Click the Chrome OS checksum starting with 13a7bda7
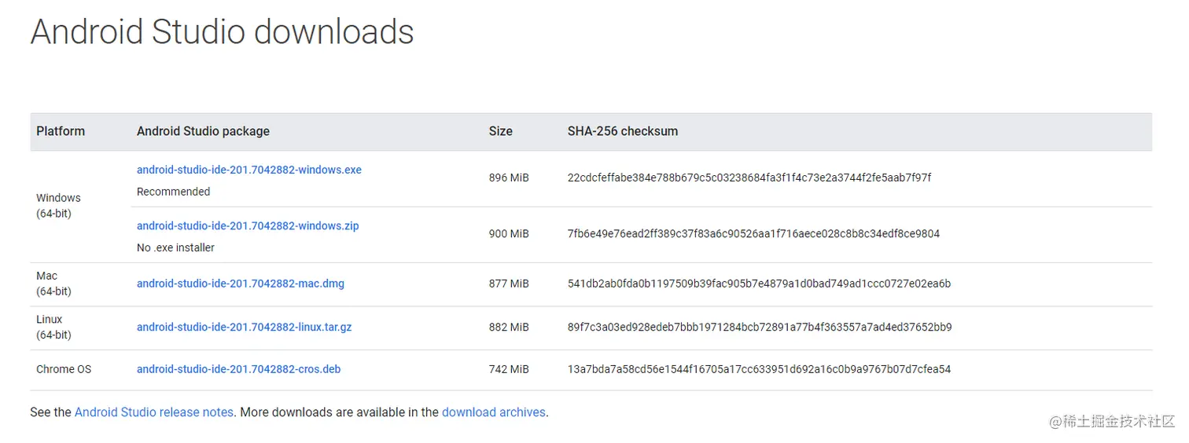Image resolution: width=1189 pixels, height=443 pixels. [759, 369]
